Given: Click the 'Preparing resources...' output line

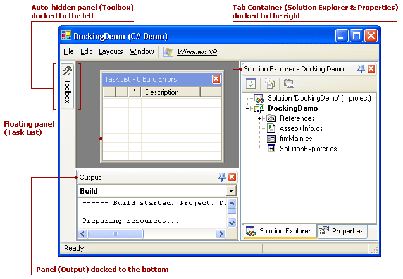Looking at the screenshot, I should [130, 221].
